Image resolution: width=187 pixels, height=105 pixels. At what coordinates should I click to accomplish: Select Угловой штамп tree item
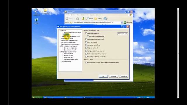pos(68,54)
